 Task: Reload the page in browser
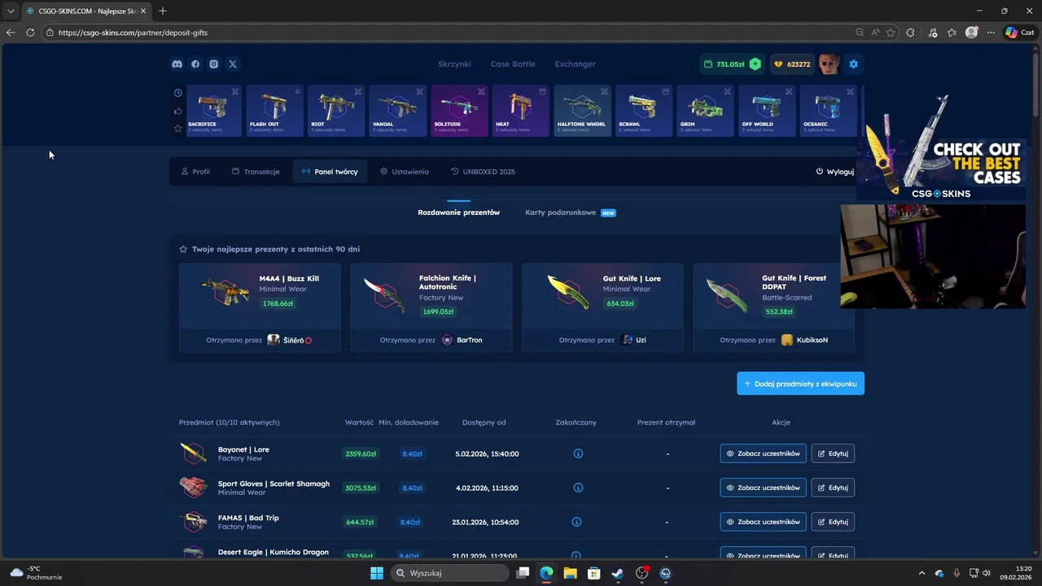[x=30, y=33]
